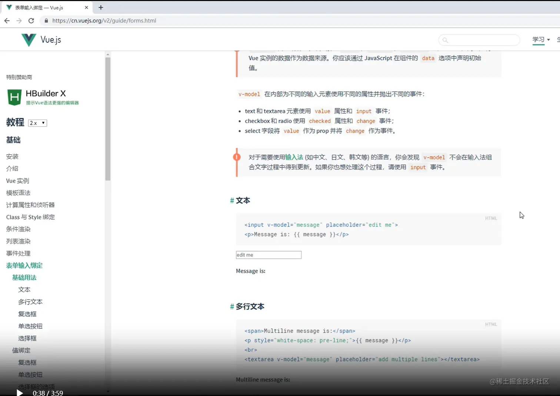The width and height of the screenshot is (560, 396).
Task: Jump to 值绑定 section
Action: pyautogui.click(x=21, y=350)
